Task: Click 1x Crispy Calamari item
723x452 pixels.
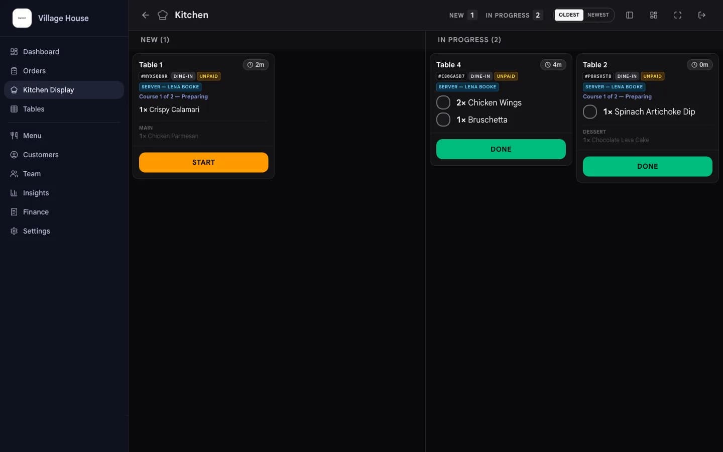Action: point(169,109)
